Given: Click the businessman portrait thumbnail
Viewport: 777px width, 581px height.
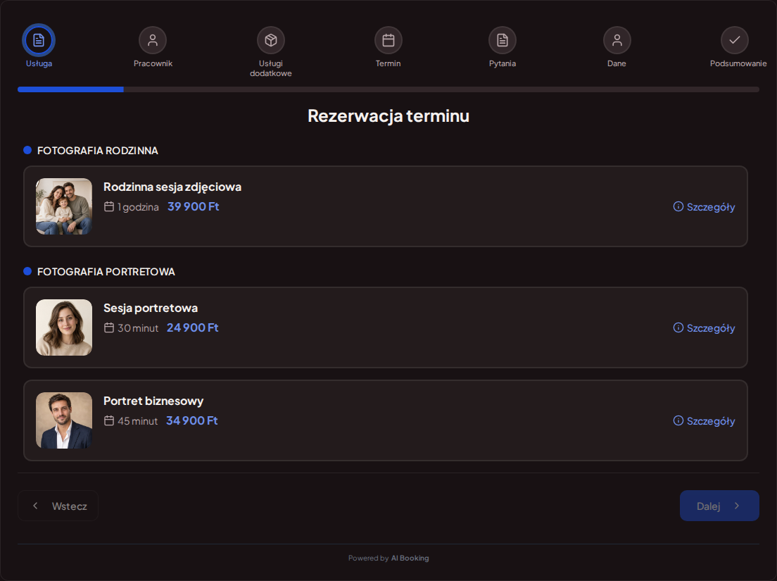Looking at the screenshot, I should coord(64,420).
